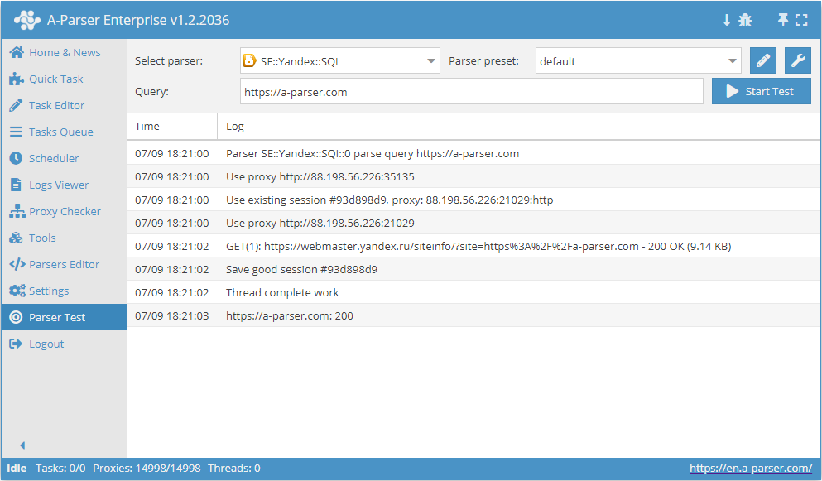Open Home & News in sidebar
822x481 pixels.
[64, 52]
